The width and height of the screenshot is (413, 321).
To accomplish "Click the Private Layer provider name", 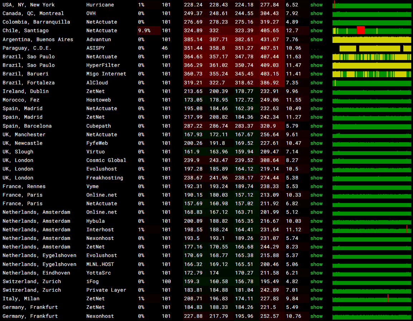I will click(x=106, y=290).
